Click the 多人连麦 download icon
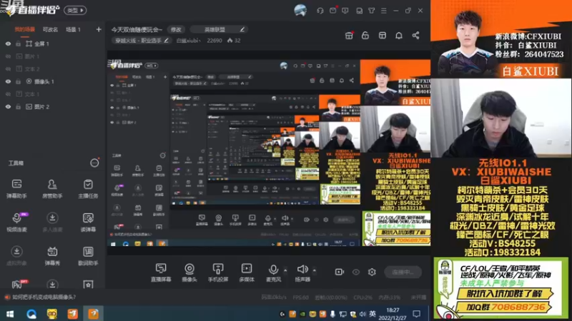 pos(52,218)
